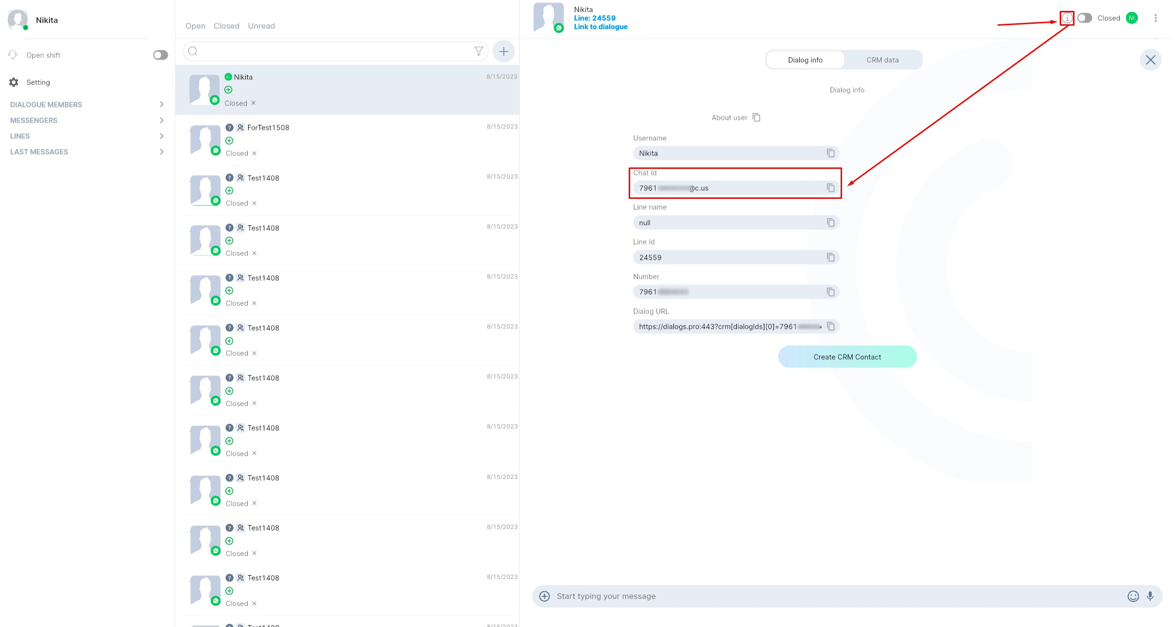Viewport: 1175px width, 627px height.
Task: Show the Unread dialogs filter tab
Action: (261, 26)
